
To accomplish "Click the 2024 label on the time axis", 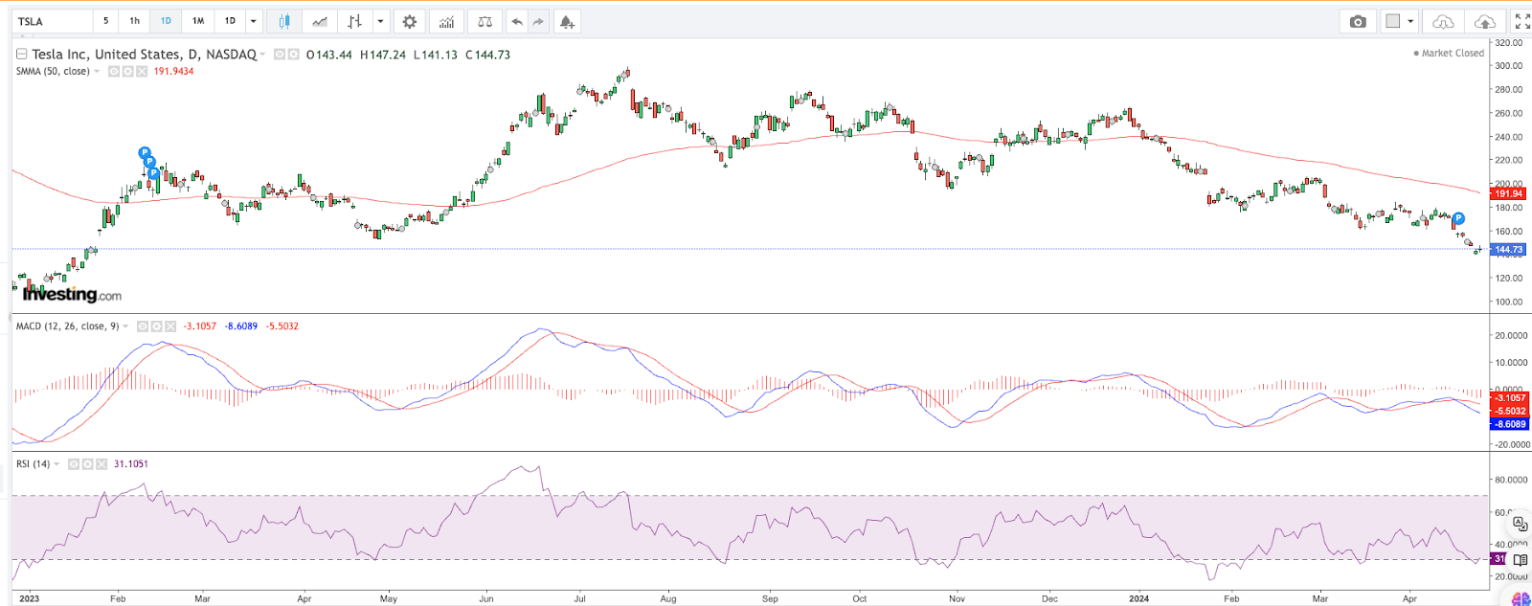I will click(1138, 598).
